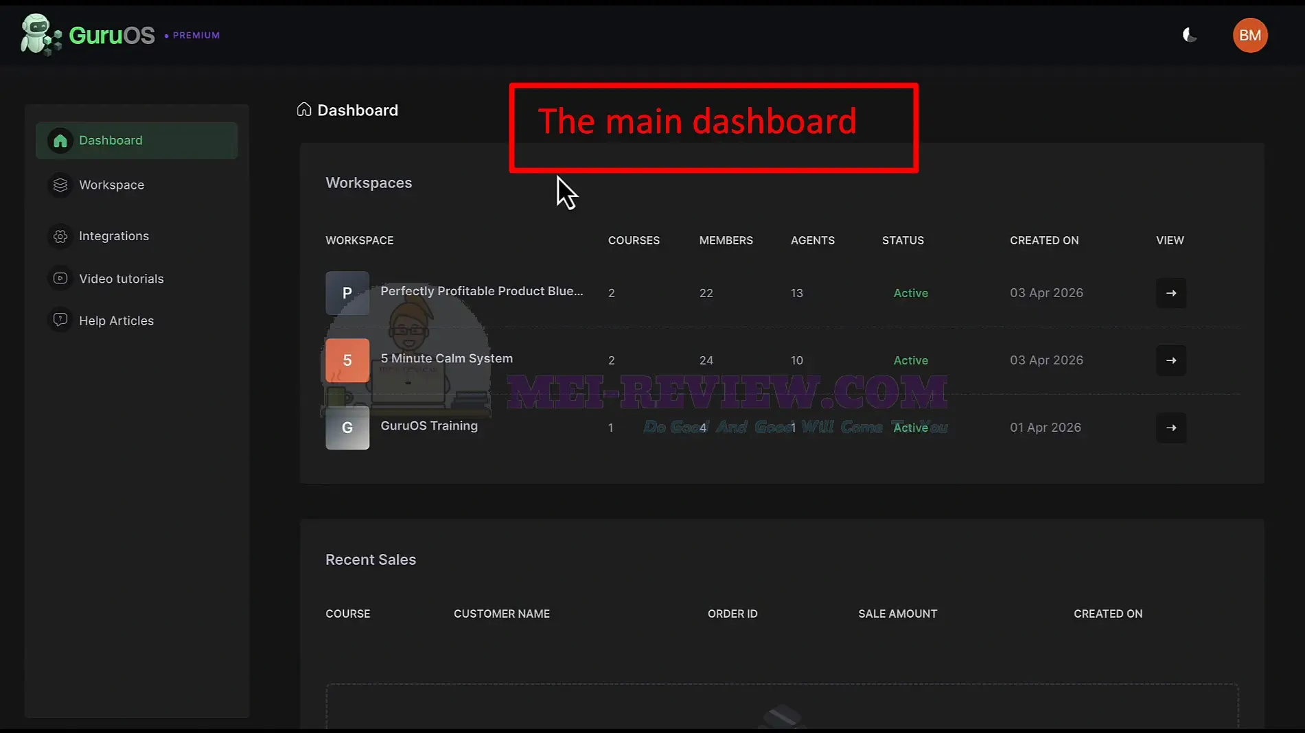Click the SALE AMOUNT column header
The image size is (1305, 733).
(898, 614)
